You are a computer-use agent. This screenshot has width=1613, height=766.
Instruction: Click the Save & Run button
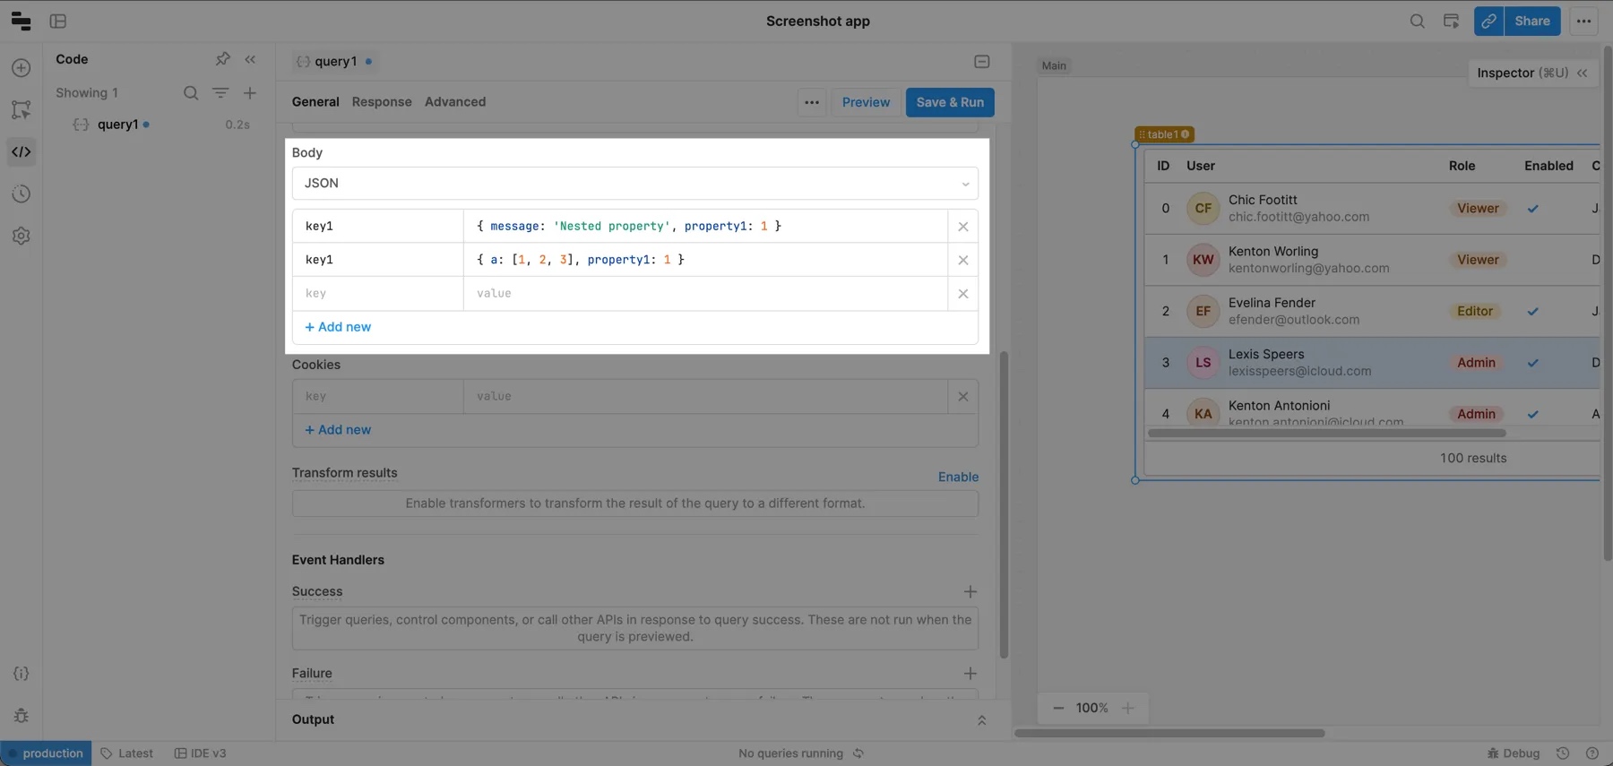(x=950, y=102)
